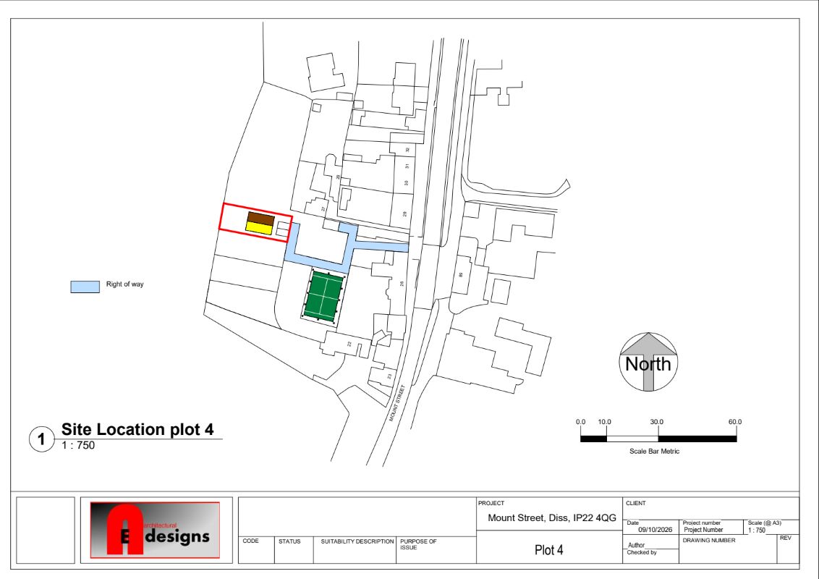Select the "1 : 750" scale under the view title
The height and width of the screenshot is (579, 819).
(78, 445)
